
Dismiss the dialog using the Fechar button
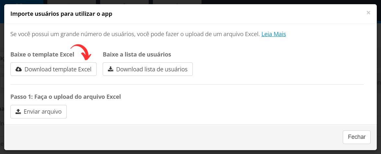pos(356,137)
